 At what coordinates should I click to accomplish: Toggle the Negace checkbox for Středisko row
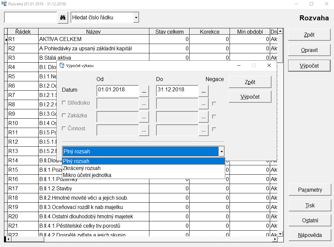tap(214, 104)
